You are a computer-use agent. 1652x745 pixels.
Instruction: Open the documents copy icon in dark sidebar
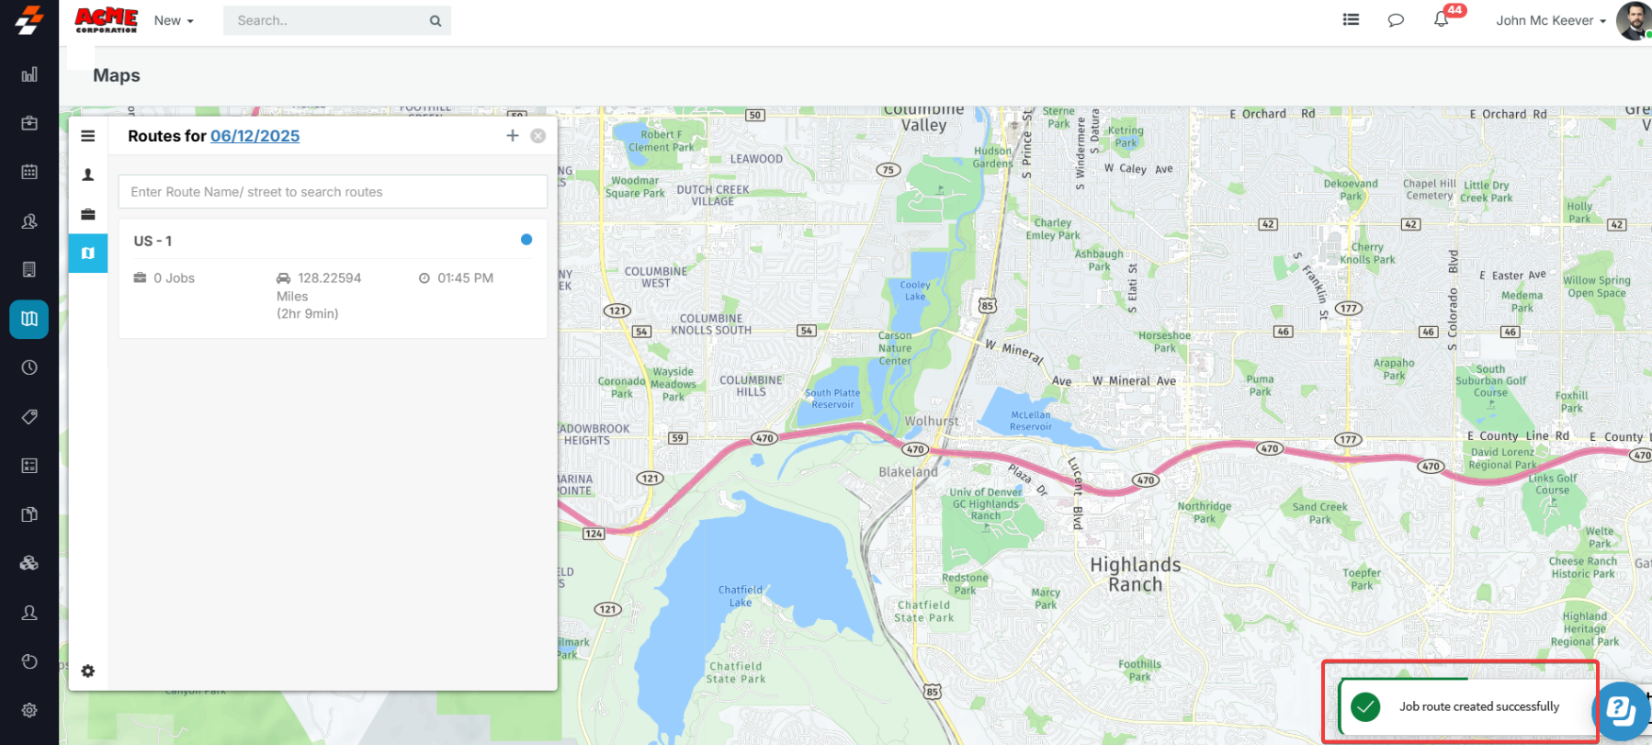pos(29,514)
